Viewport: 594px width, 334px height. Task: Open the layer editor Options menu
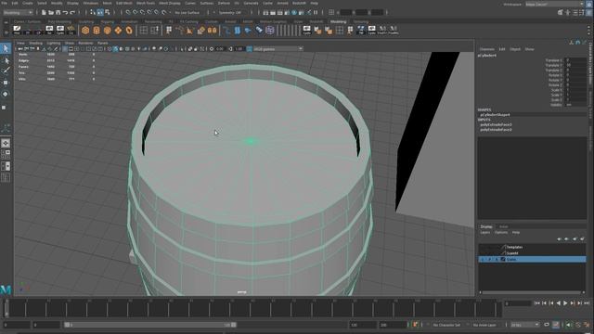501,233
